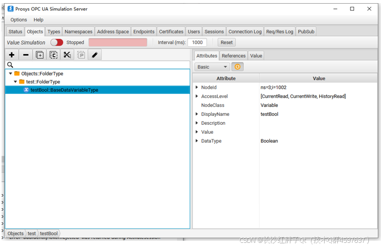Image resolution: width=383 pixels, height=247 pixels.
Task: Toggle the Value Simulation switch
Action: 56,42
